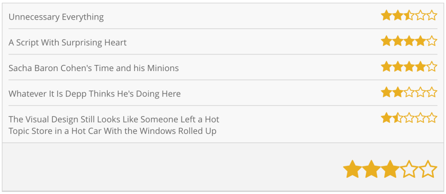Click the second filled star in the Depp row
The height and width of the screenshot is (194, 446).
click(398, 92)
